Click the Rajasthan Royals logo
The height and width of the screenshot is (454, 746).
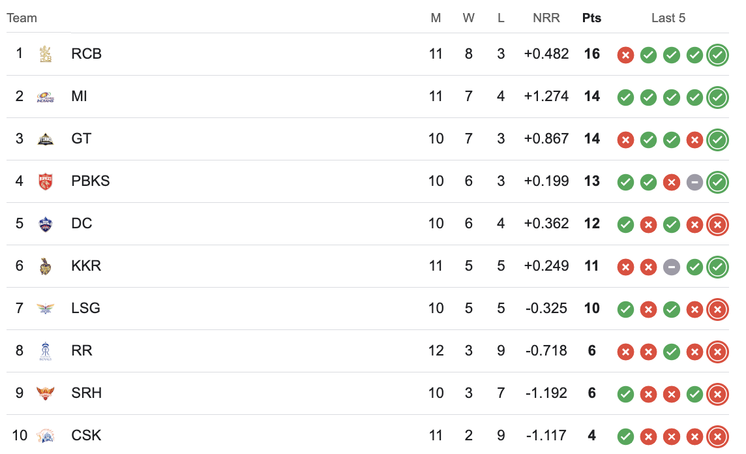pos(45,351)
